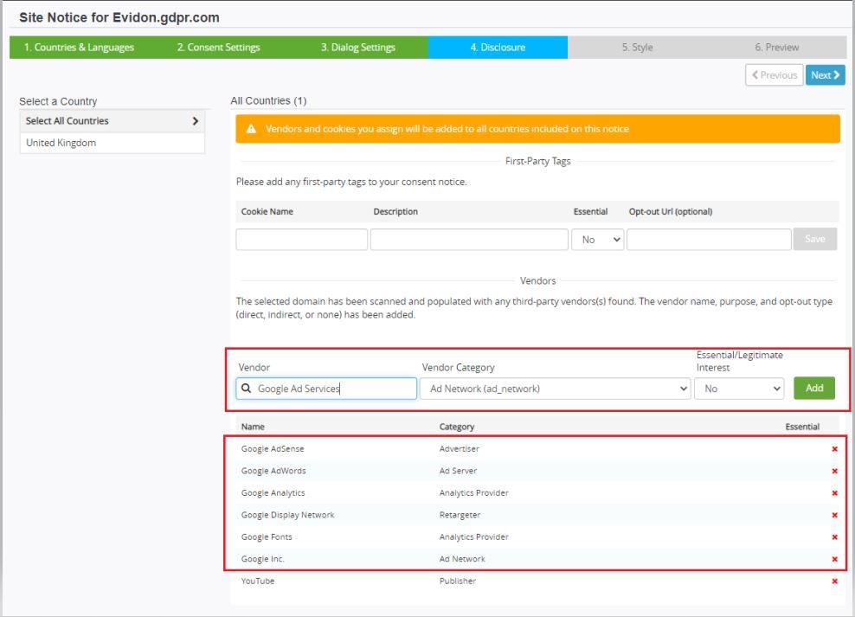The image size is (855, 617).
Task: Click the Category column header
Action: tap(457, 427)
